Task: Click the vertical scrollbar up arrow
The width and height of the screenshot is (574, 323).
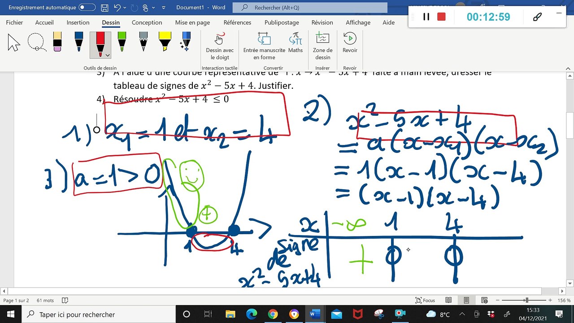Action: click(x=569, y=75)
